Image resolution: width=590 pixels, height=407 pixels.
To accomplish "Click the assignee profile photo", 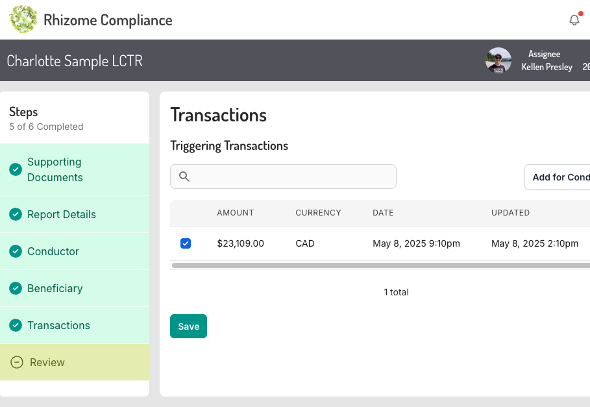I will coord(498,60).
